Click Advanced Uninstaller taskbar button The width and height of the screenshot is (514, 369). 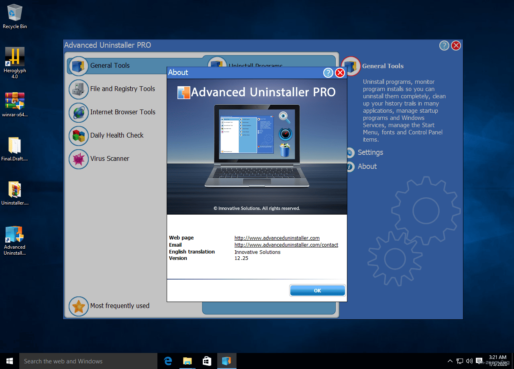click(x=227, y=361)
